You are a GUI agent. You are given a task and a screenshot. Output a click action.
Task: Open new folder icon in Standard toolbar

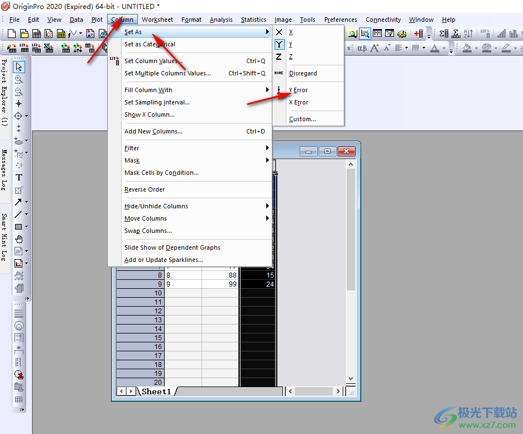pos(24,34)
